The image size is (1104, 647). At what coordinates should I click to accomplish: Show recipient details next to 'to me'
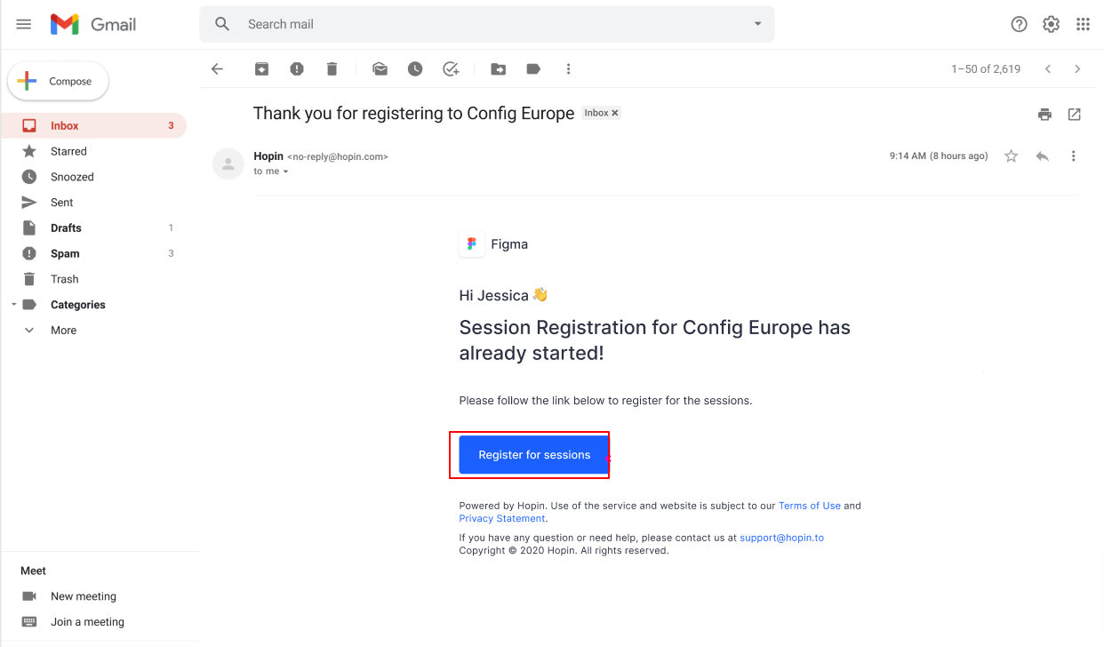point(285,172)
